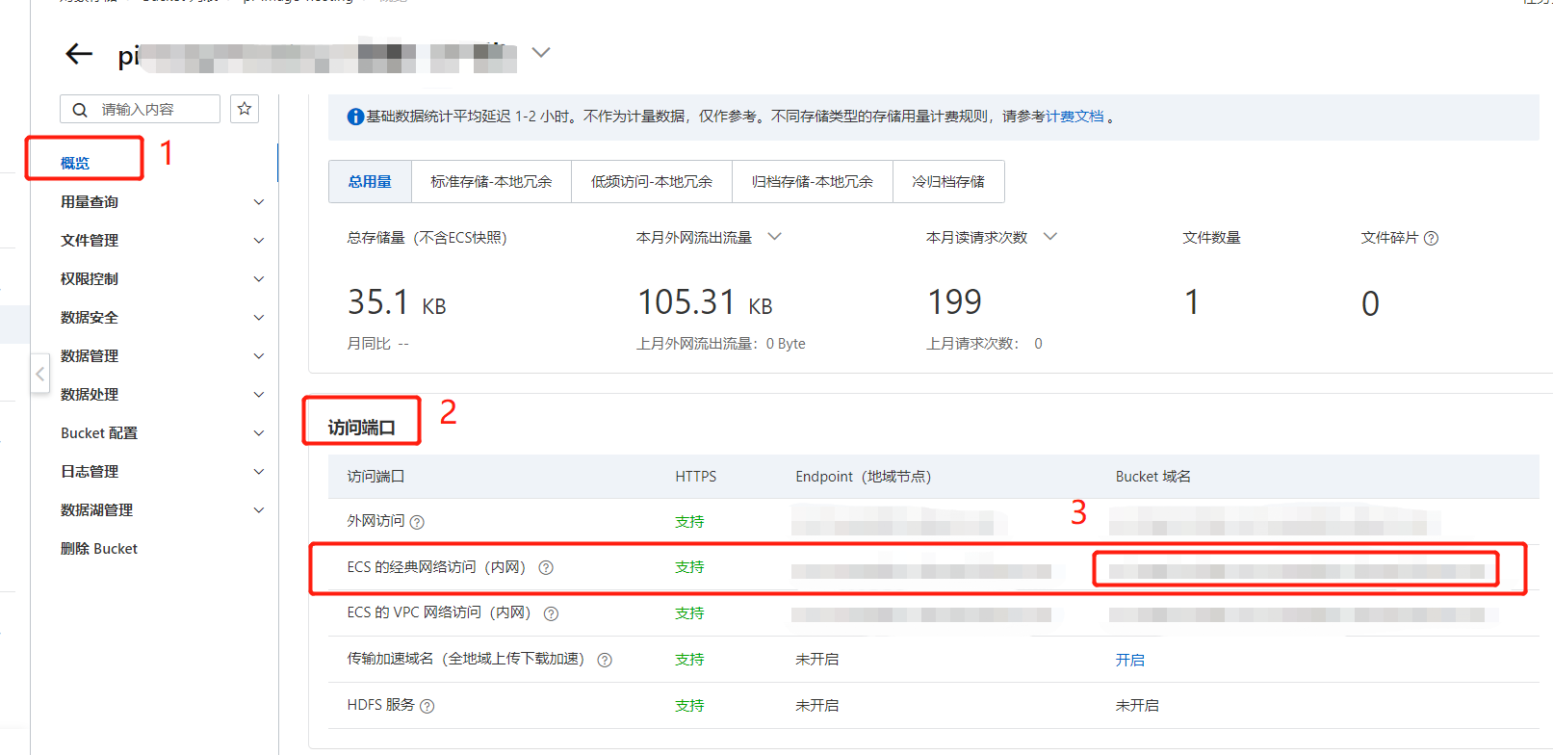
Task: Click help icon beside ECS 的经典网络访问
Action: [546, 568]
